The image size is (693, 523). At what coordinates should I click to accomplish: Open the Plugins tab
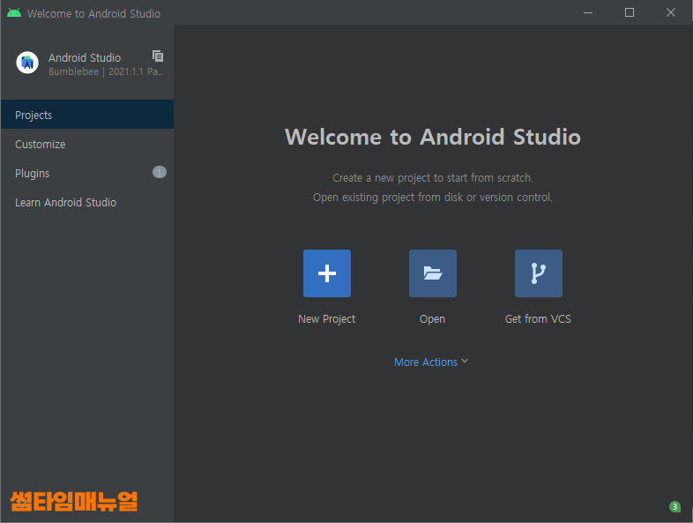tap(87, 173)
